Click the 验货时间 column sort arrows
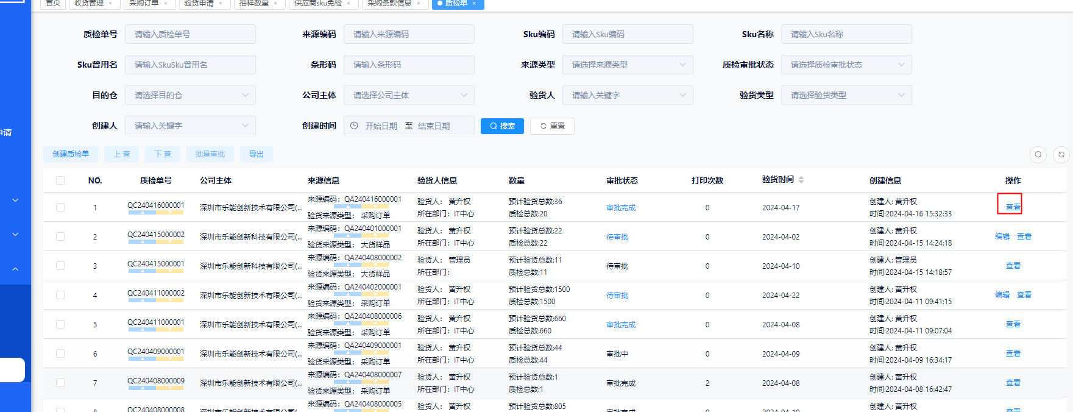1073x412 pixels. tap(801, 180)
